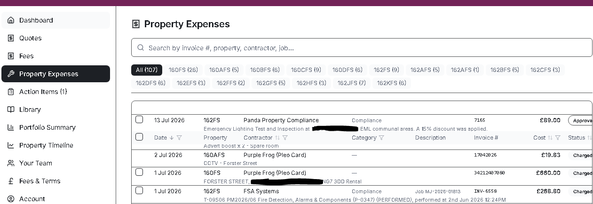Open the Date column filter funnel
593x204 pixels.
[179, 138]
